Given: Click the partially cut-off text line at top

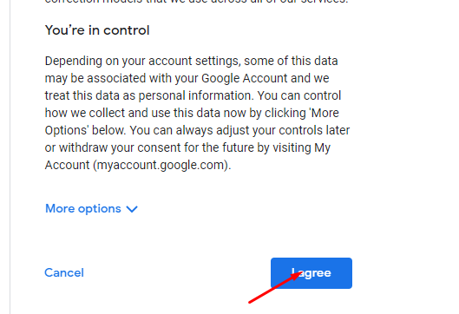Looking at the screenshot, I should click(x=196, y=2).
